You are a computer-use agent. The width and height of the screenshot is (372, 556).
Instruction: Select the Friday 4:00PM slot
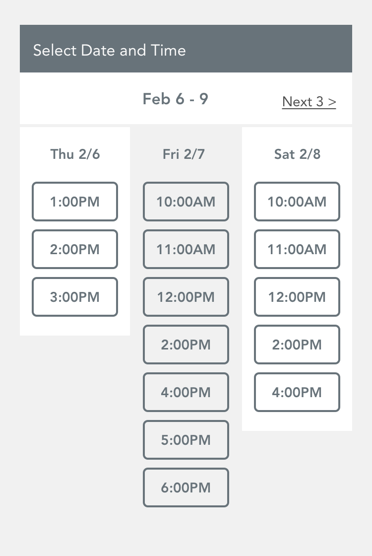pos(186,392)
